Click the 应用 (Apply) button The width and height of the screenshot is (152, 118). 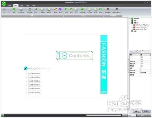146,111
